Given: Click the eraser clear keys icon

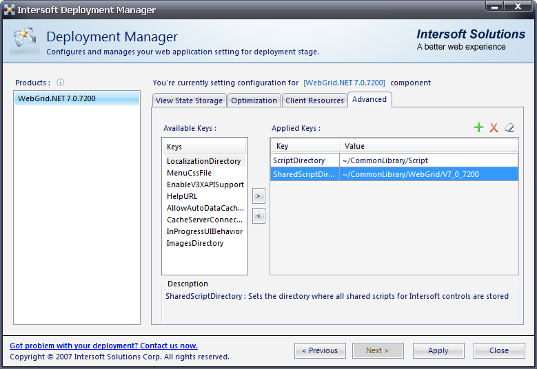Looking at the screenshot, I should (x=509, y=127).
